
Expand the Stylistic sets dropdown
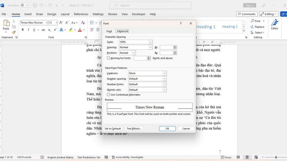click(x=164, y=90)
